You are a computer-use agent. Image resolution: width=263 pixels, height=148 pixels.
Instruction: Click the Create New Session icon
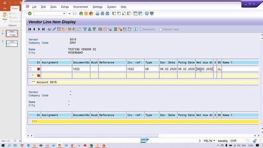click(x=135, y=14)
